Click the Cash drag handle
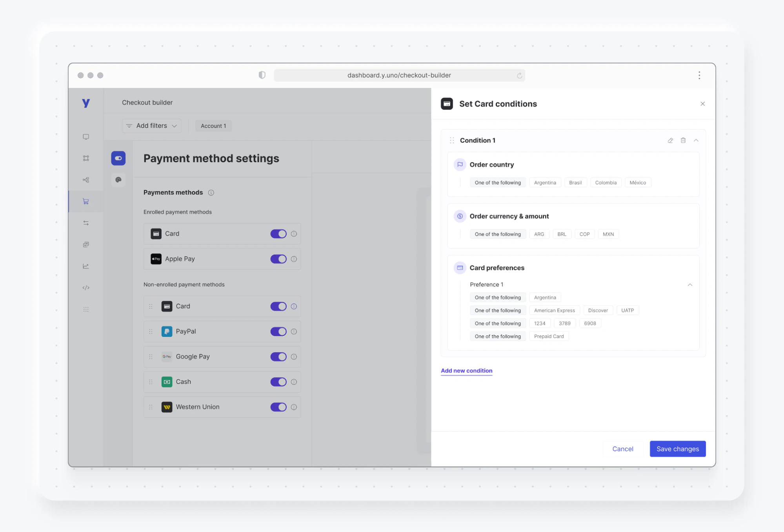 (x=151, y=382)
